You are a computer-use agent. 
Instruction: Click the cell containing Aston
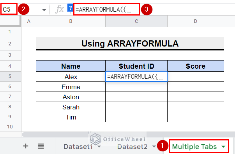click(x=71, y=97)
